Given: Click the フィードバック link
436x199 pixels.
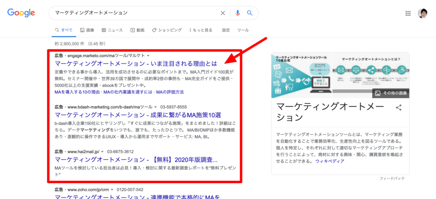Looking at the screenshot, I should click(392, 179).
